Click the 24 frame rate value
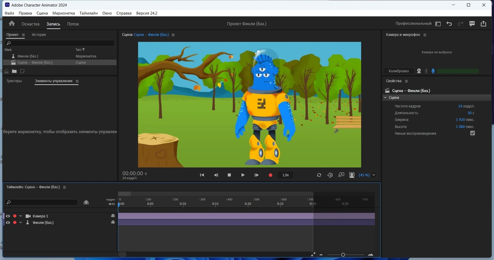 tap(460, 106)
